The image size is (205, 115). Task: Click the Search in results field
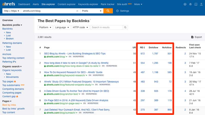point(106,27)
